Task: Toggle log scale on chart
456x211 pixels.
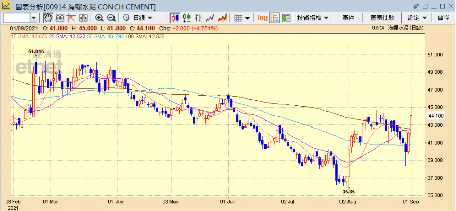Action: [x=262, y=18]
